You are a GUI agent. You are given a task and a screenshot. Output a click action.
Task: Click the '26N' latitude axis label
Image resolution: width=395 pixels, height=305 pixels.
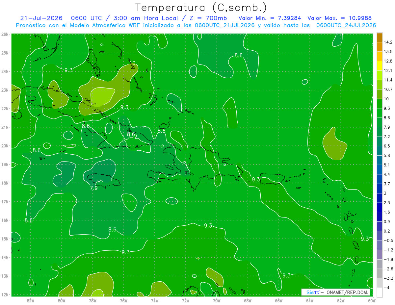point(5,34)
